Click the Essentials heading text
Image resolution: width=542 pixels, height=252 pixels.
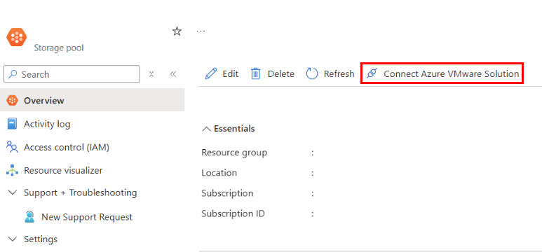click(x=234, y=129)
